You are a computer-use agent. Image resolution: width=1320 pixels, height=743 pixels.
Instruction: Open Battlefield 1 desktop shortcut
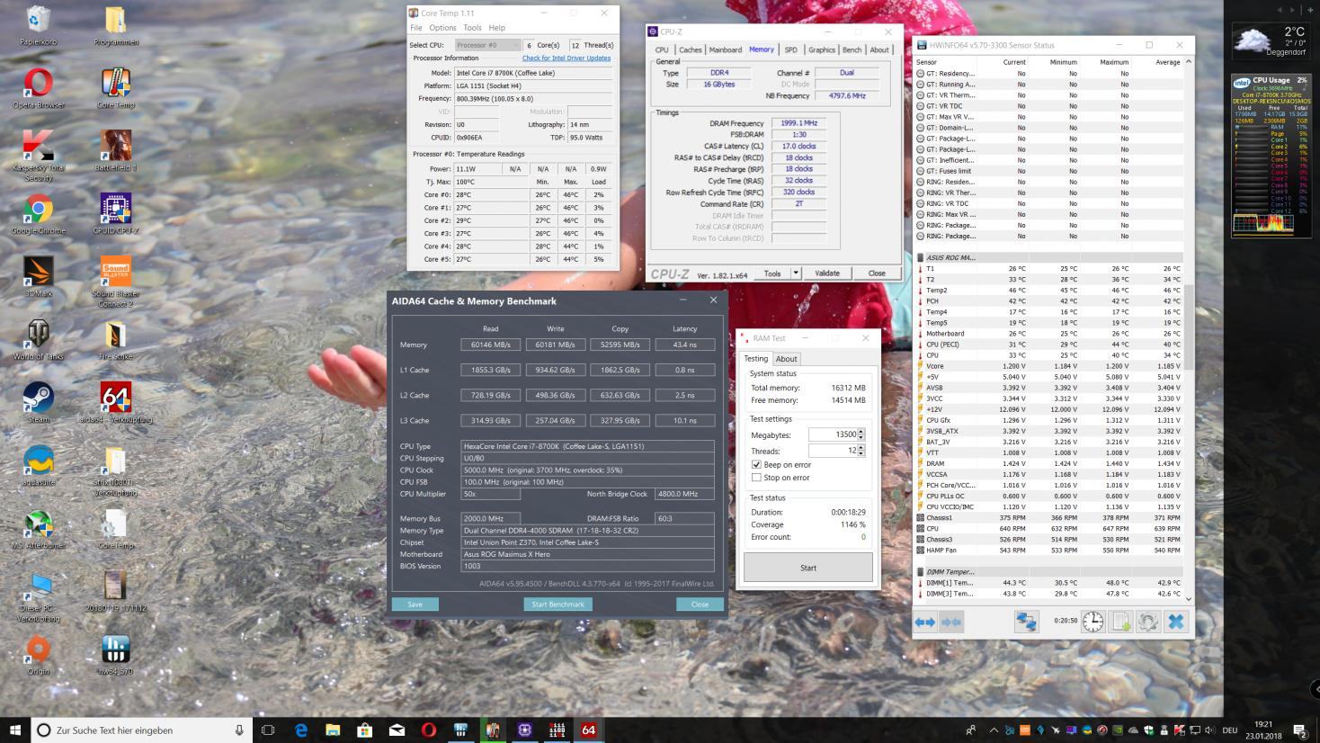[x=116, y=151]
